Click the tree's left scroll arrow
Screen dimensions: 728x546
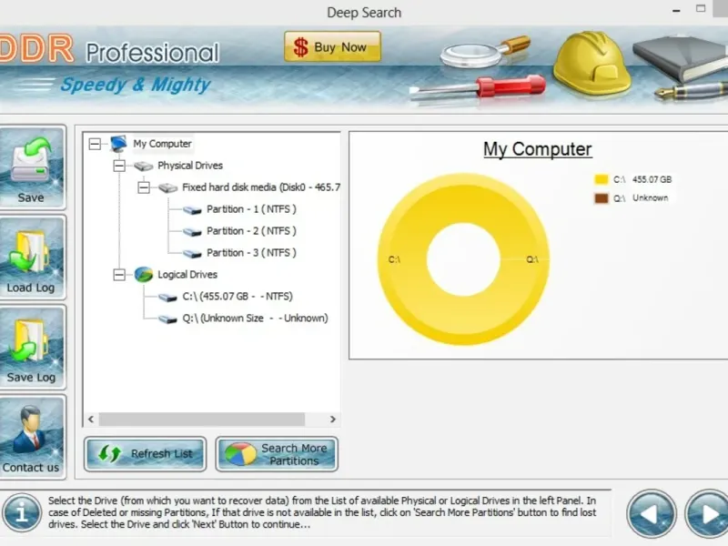point(91,420)
